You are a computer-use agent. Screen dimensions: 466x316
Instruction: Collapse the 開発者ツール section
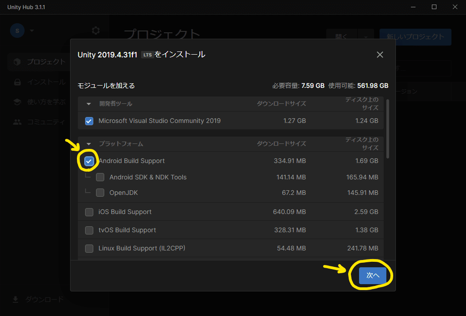click(x=89, y=104)
